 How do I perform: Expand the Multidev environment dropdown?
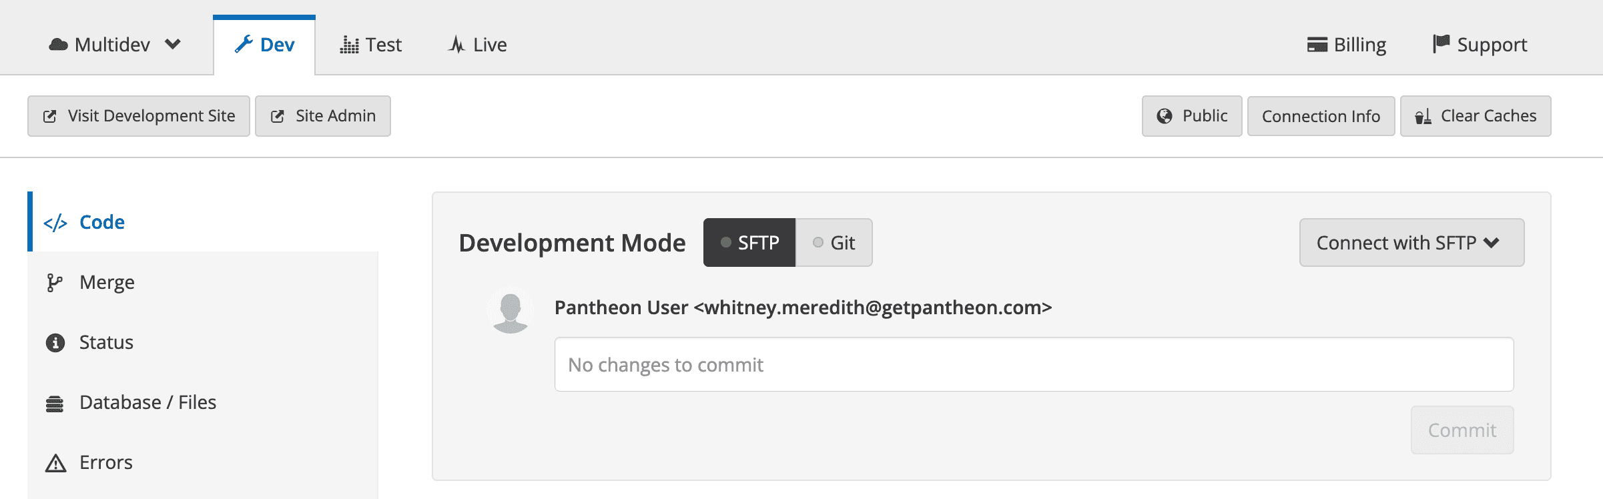click(x=173, y=43)
